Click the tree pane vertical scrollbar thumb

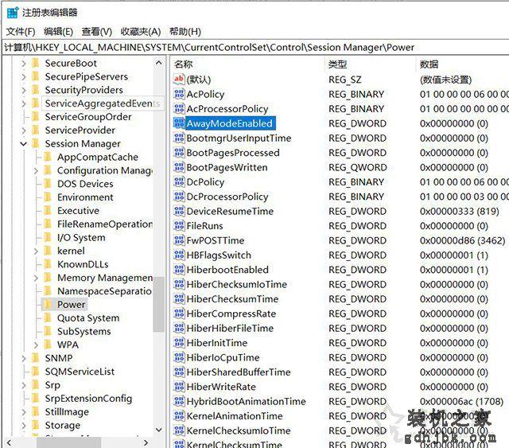click(x=159, y=304)
